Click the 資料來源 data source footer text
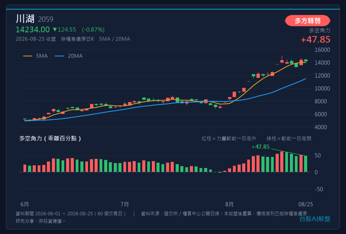Screen dimensions: 346x234 224,214
